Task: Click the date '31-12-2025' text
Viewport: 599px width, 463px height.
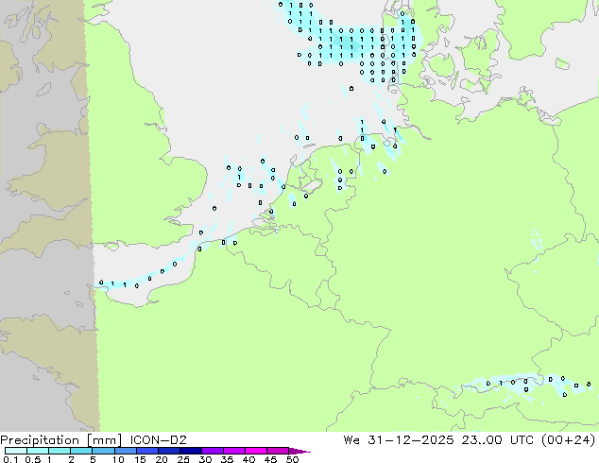Action: pyautogui.click(x=411, y=440)
